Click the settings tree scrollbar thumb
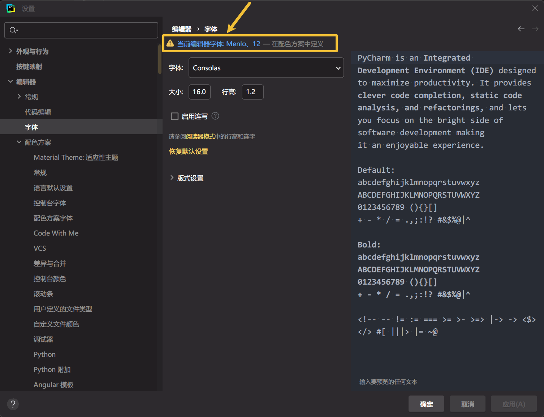This screenshot has height=417, width=544. [x=160, y=59]
